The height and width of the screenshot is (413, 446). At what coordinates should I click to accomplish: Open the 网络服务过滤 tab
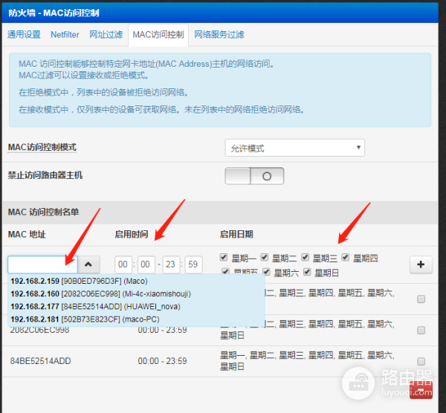pos(219,35)
